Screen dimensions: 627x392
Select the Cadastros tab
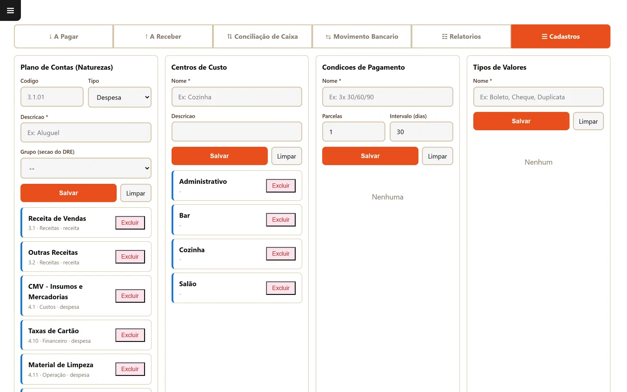click(560, 37)
